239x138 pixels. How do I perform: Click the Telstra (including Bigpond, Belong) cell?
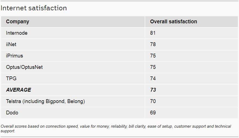click(45, 101)
